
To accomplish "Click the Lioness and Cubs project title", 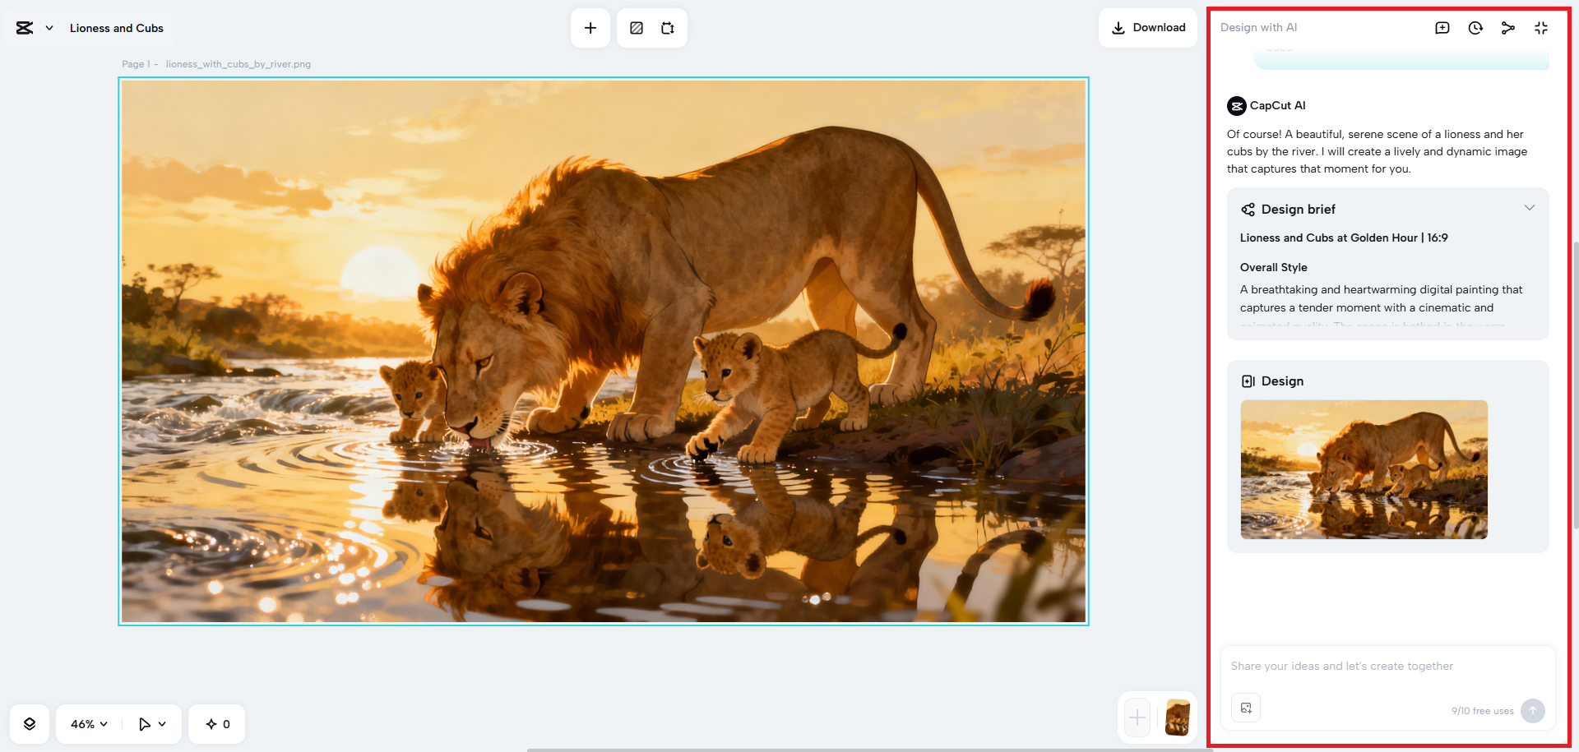I will click(x=117, y=28).
